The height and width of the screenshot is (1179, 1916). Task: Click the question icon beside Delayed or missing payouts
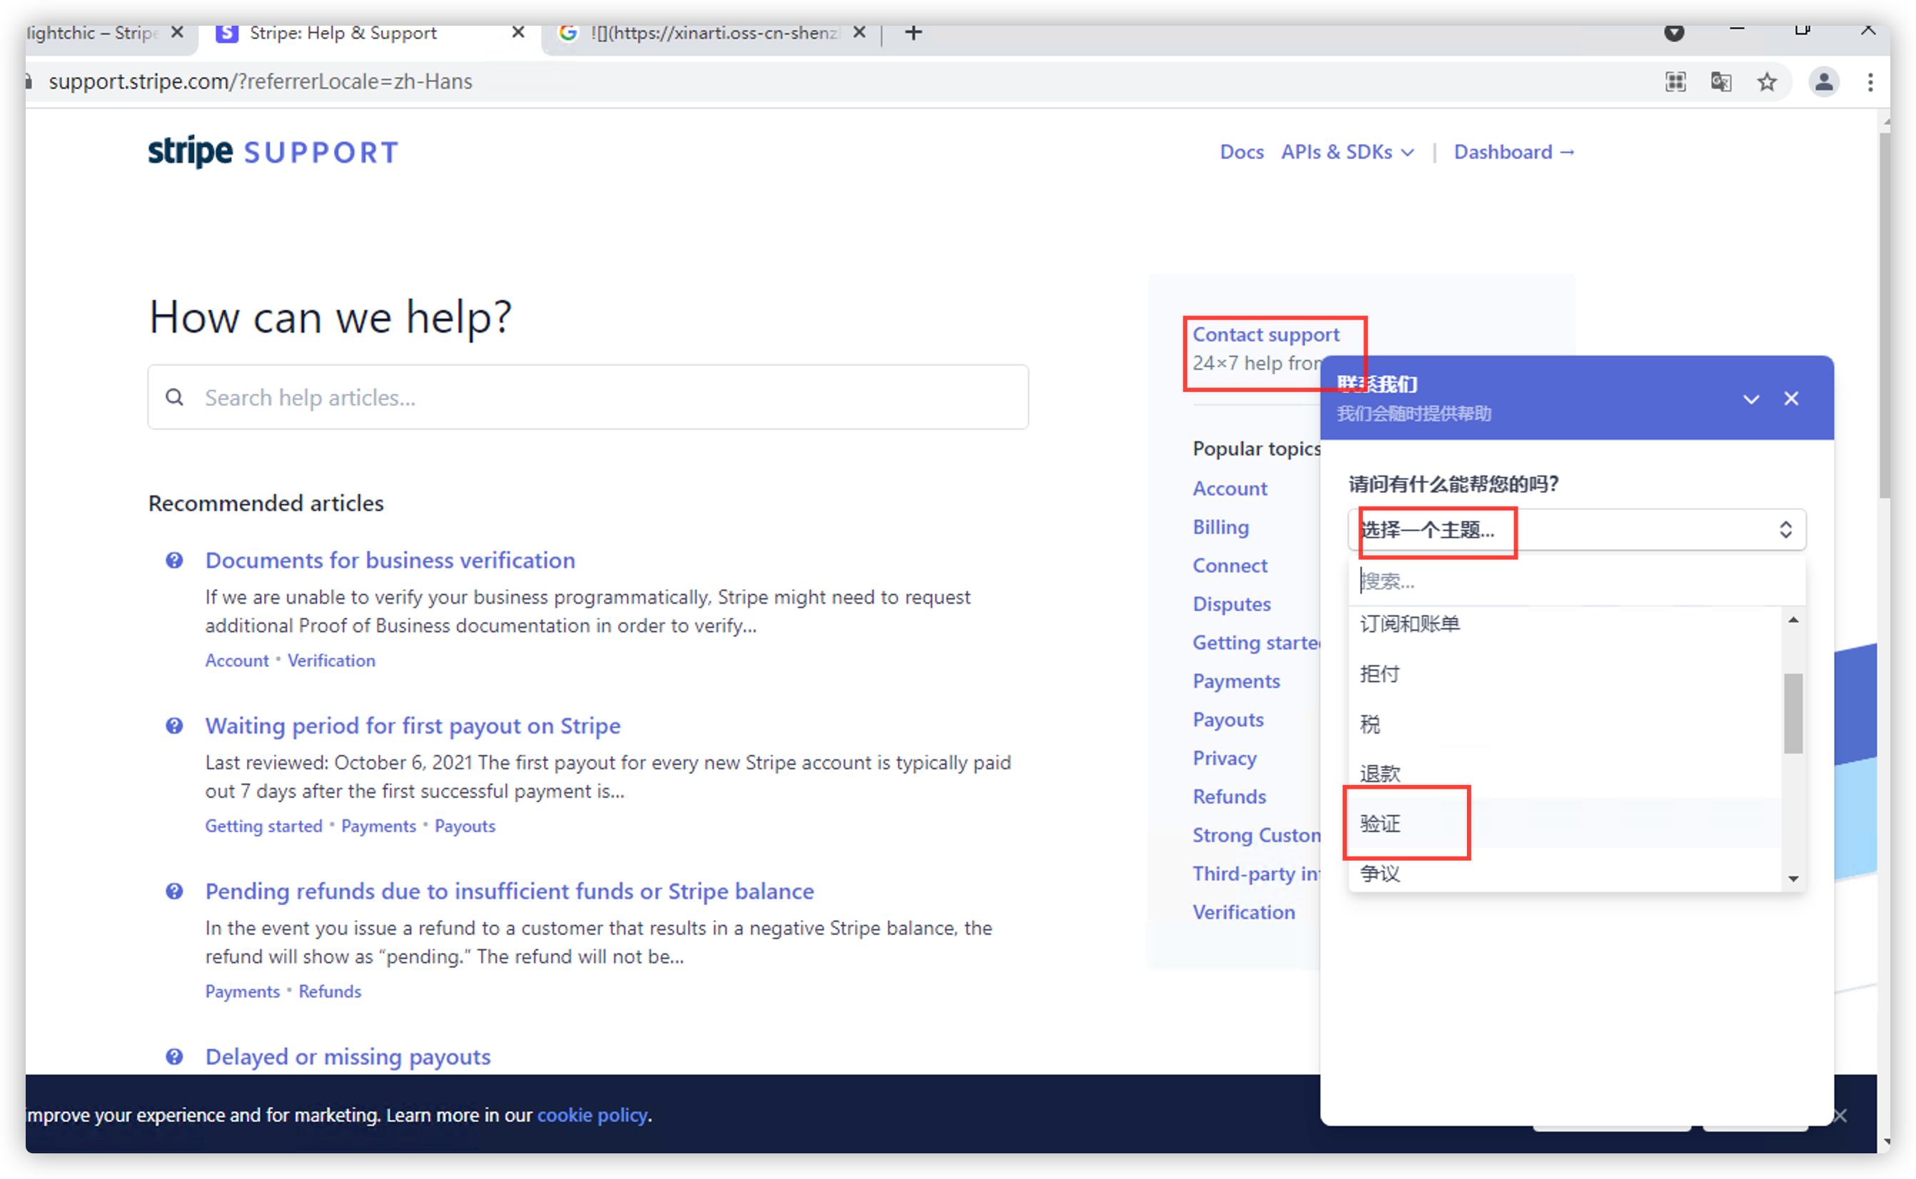coord(175,1056)
